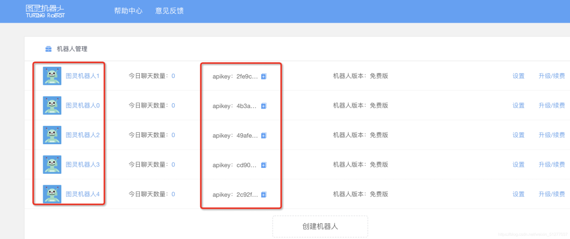Click 今日聊天数量 count for 图灵机器人3
This screenshot has width=570, height=239.
[174, 165]
